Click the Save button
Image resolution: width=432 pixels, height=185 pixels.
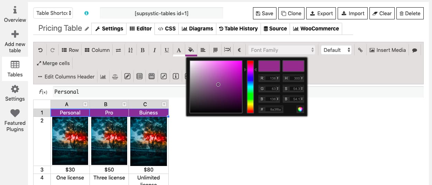[264, 13]
